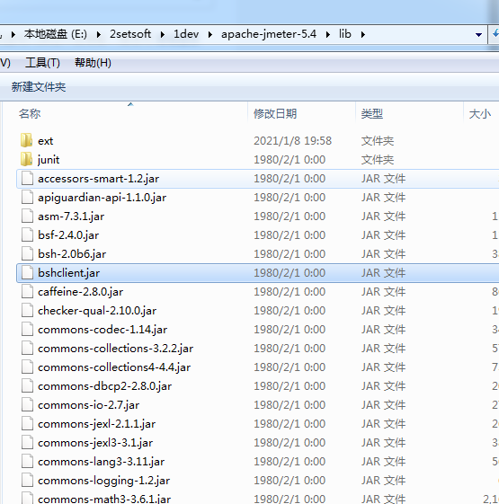This screenshot has height=504, width=499.
Task: Expand the arrow after apache-jmeter-5.4 in breadcrumb
Action: tap(328, 34)
